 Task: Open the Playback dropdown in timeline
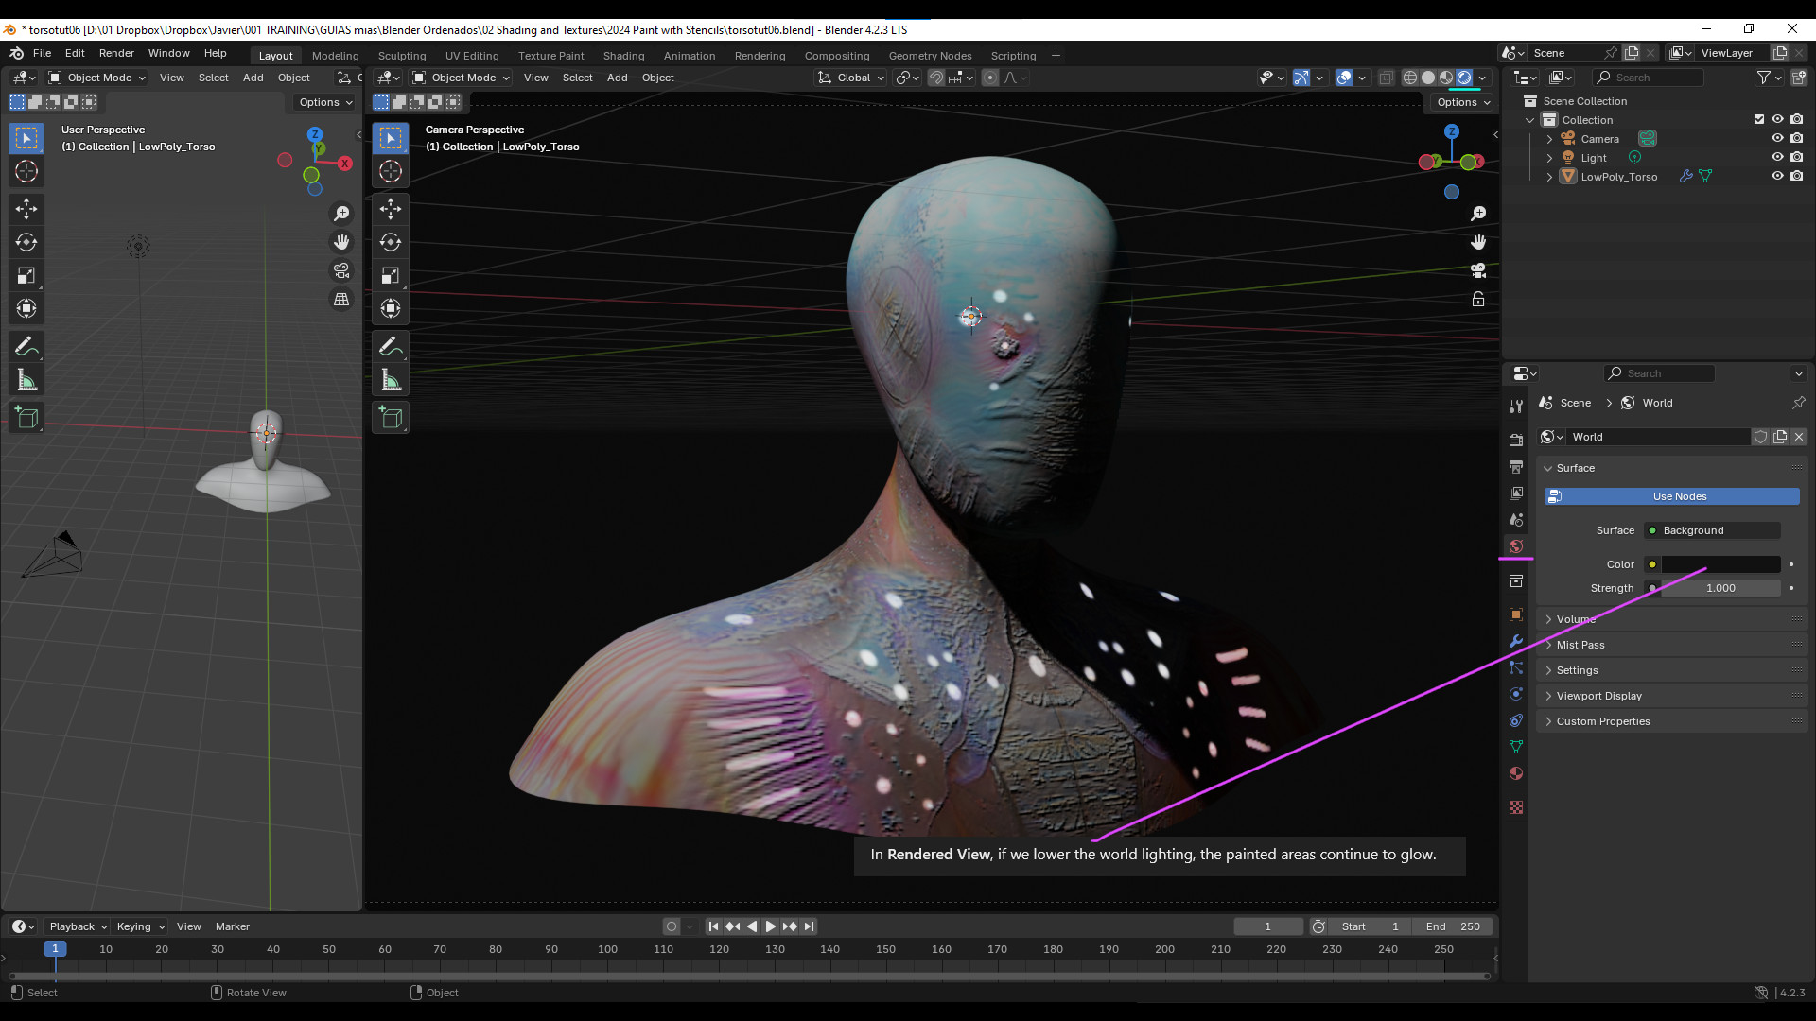point(78,926)
